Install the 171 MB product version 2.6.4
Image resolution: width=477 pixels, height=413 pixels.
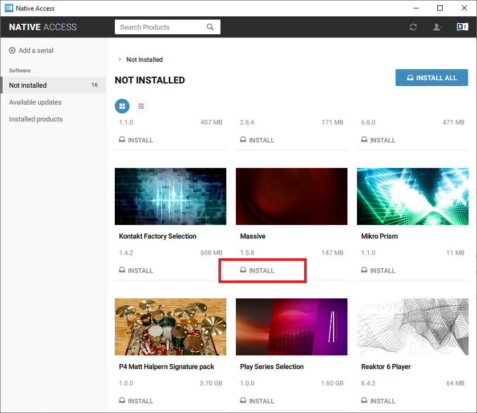[257, 140]
